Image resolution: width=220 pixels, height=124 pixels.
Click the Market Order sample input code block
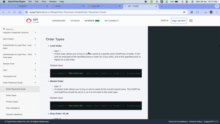[96, 106]
